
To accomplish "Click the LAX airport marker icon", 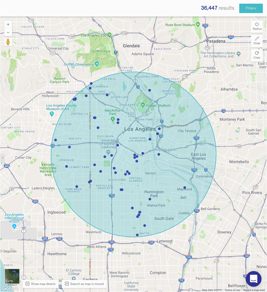I will click(14, 226).
